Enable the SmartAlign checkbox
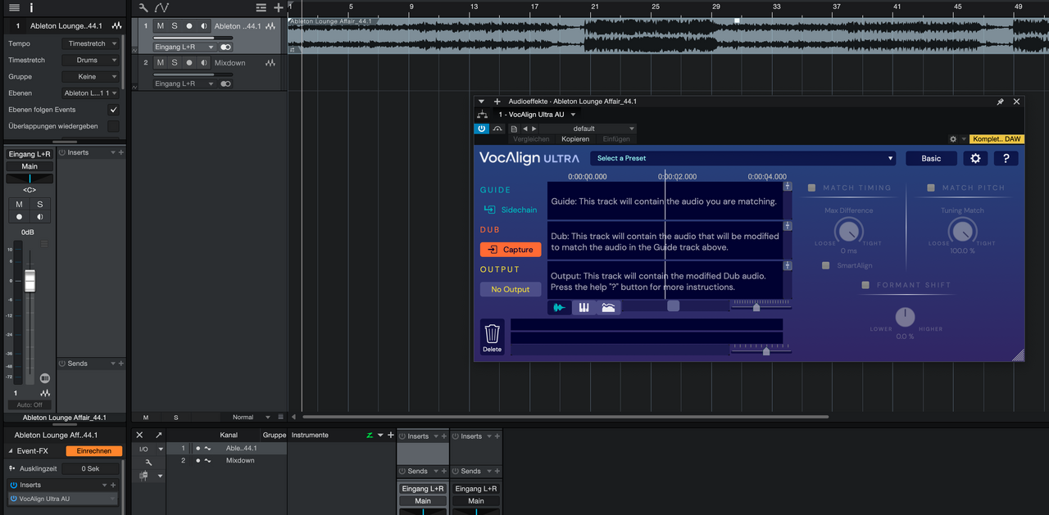 pos(826,265)
